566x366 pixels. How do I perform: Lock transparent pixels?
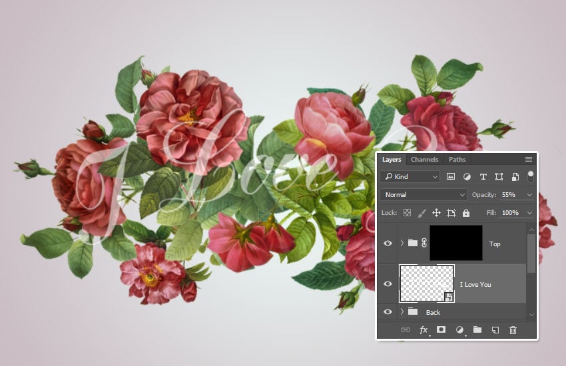click(407, 213)
